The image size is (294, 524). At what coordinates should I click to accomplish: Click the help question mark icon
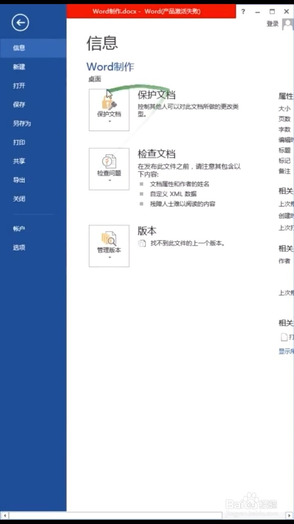click(243, 11)
